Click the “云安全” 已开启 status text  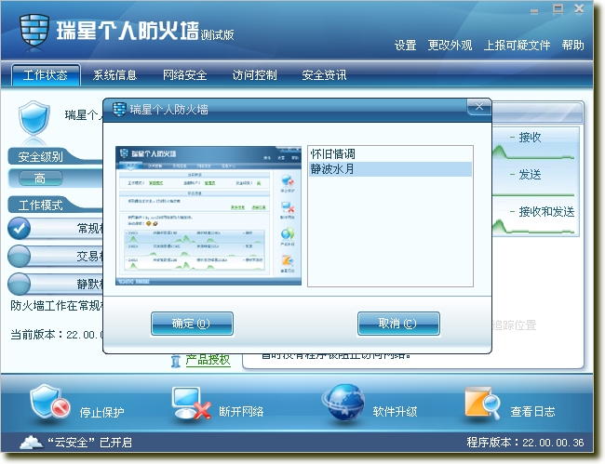pos(89,443)
